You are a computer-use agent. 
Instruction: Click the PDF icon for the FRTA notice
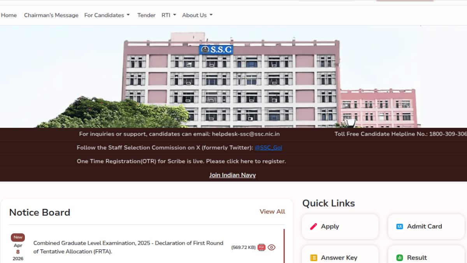coord(261,247)
